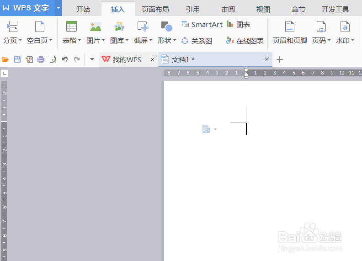Screen dimensions: 362x261
Task: Undo the last action
Action: pyautogui.click(x=65, y=59)
